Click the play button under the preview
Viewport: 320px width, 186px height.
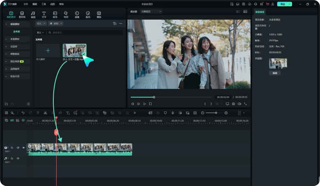[x=145, y=103]
